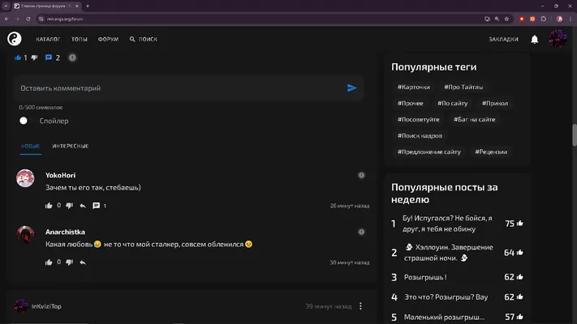
Task: Select the #Прочее tag
Action: [411, 103]
